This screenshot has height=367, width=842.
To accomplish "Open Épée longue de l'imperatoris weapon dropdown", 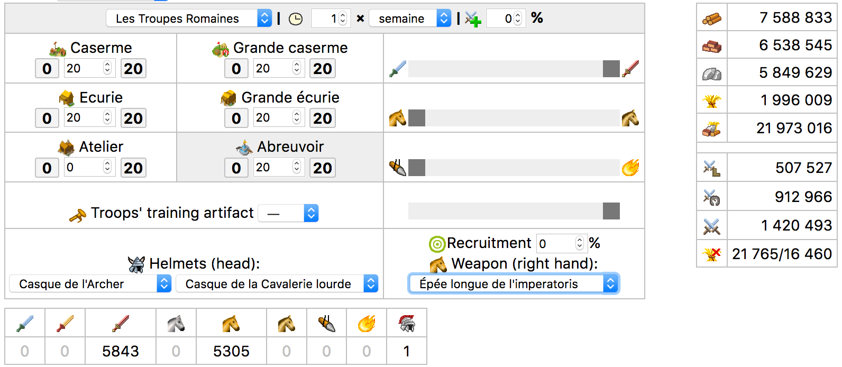I will click(513, 284).
